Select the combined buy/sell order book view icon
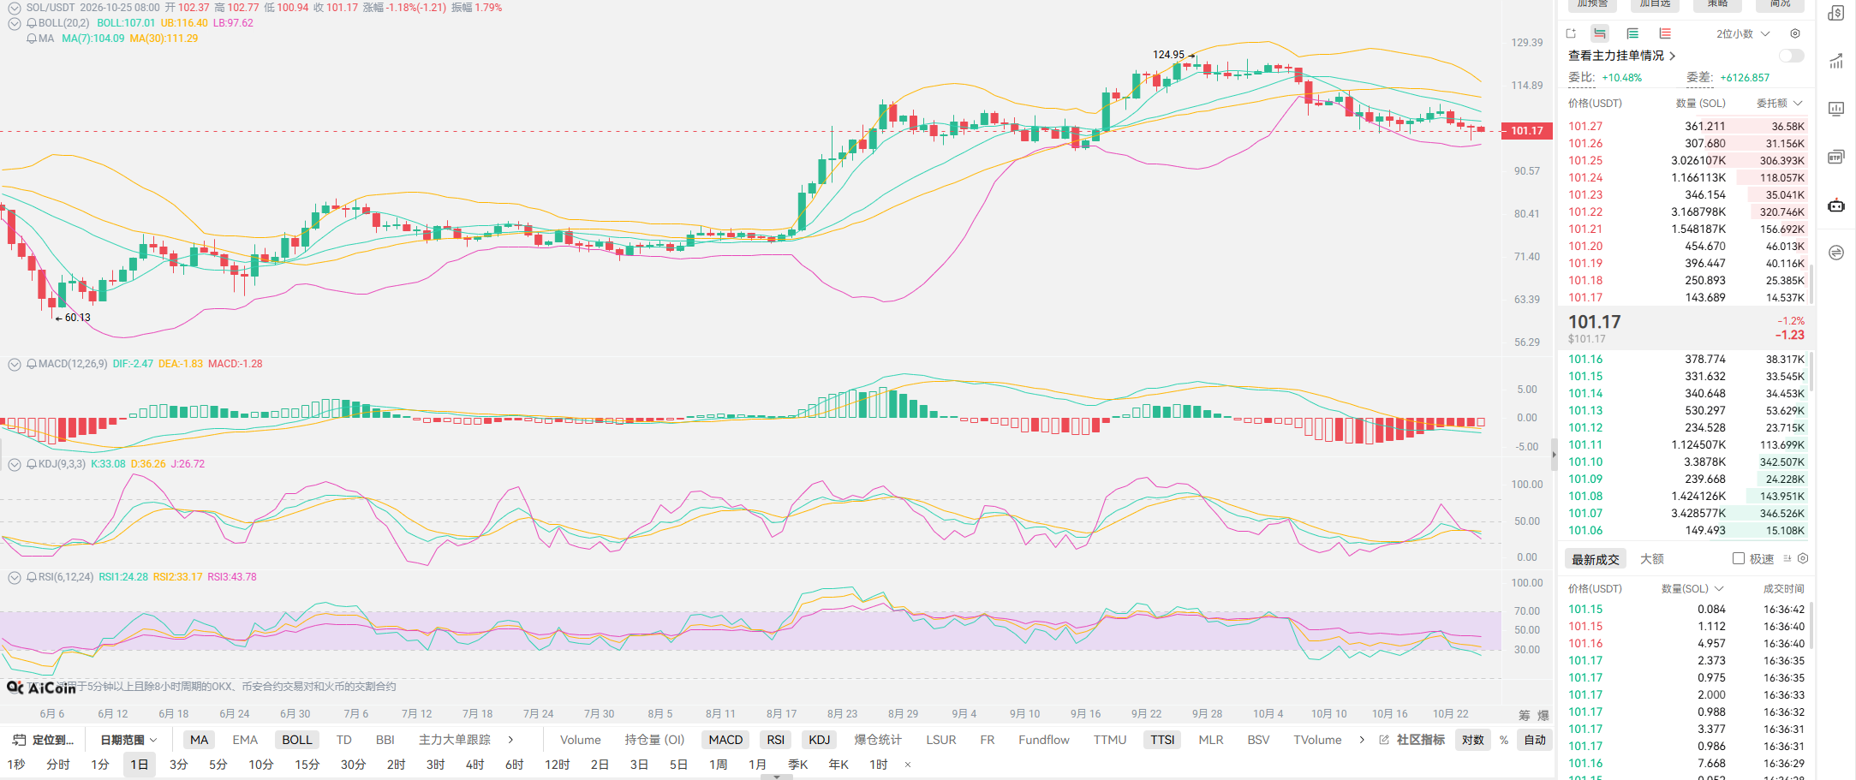The image size is (1856, 780). (1600, 33)
